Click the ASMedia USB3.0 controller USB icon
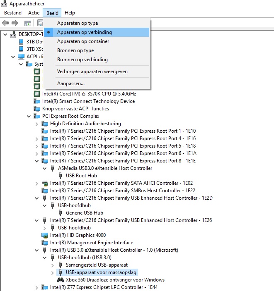The width and height of the screenshot is (274, 291). [53, 168]
